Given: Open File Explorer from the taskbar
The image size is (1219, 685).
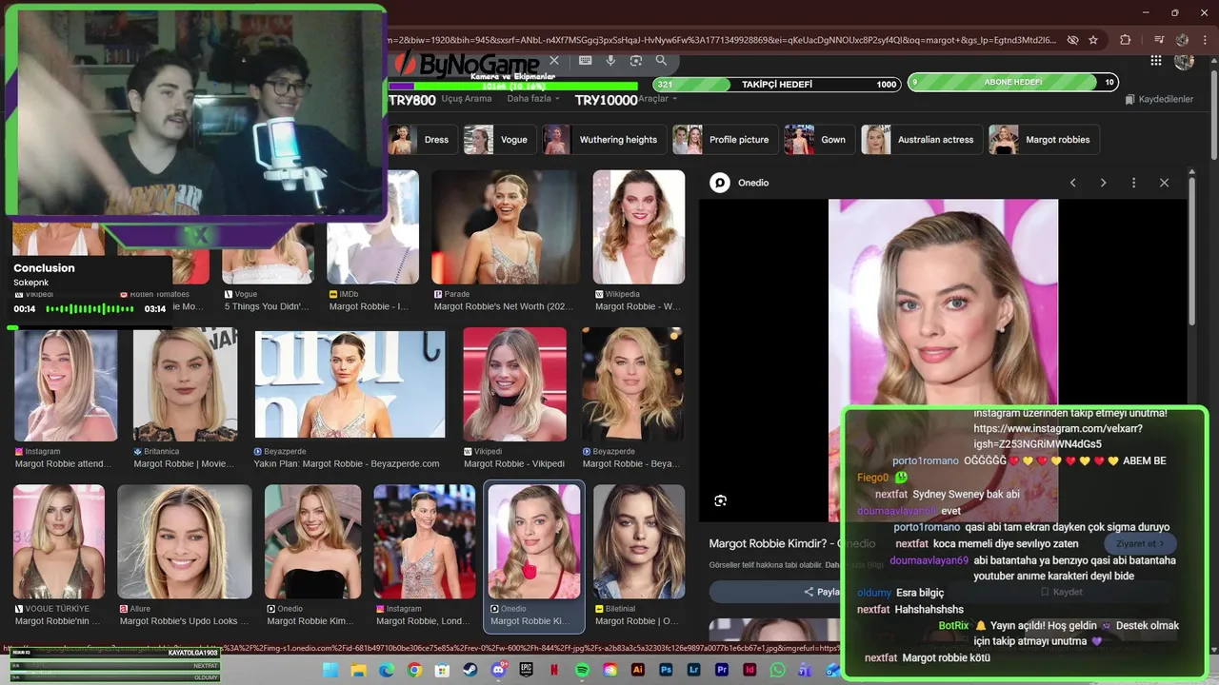Looking at the screenshot, I should 359,671.
